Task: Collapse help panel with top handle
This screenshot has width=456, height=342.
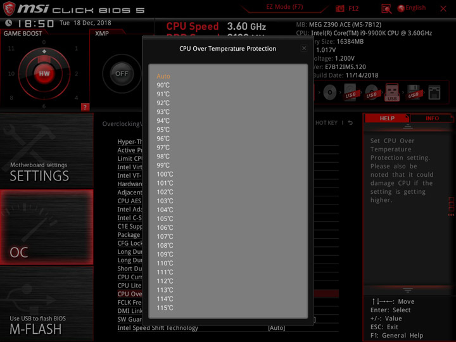Action: (x=408, y=127)
